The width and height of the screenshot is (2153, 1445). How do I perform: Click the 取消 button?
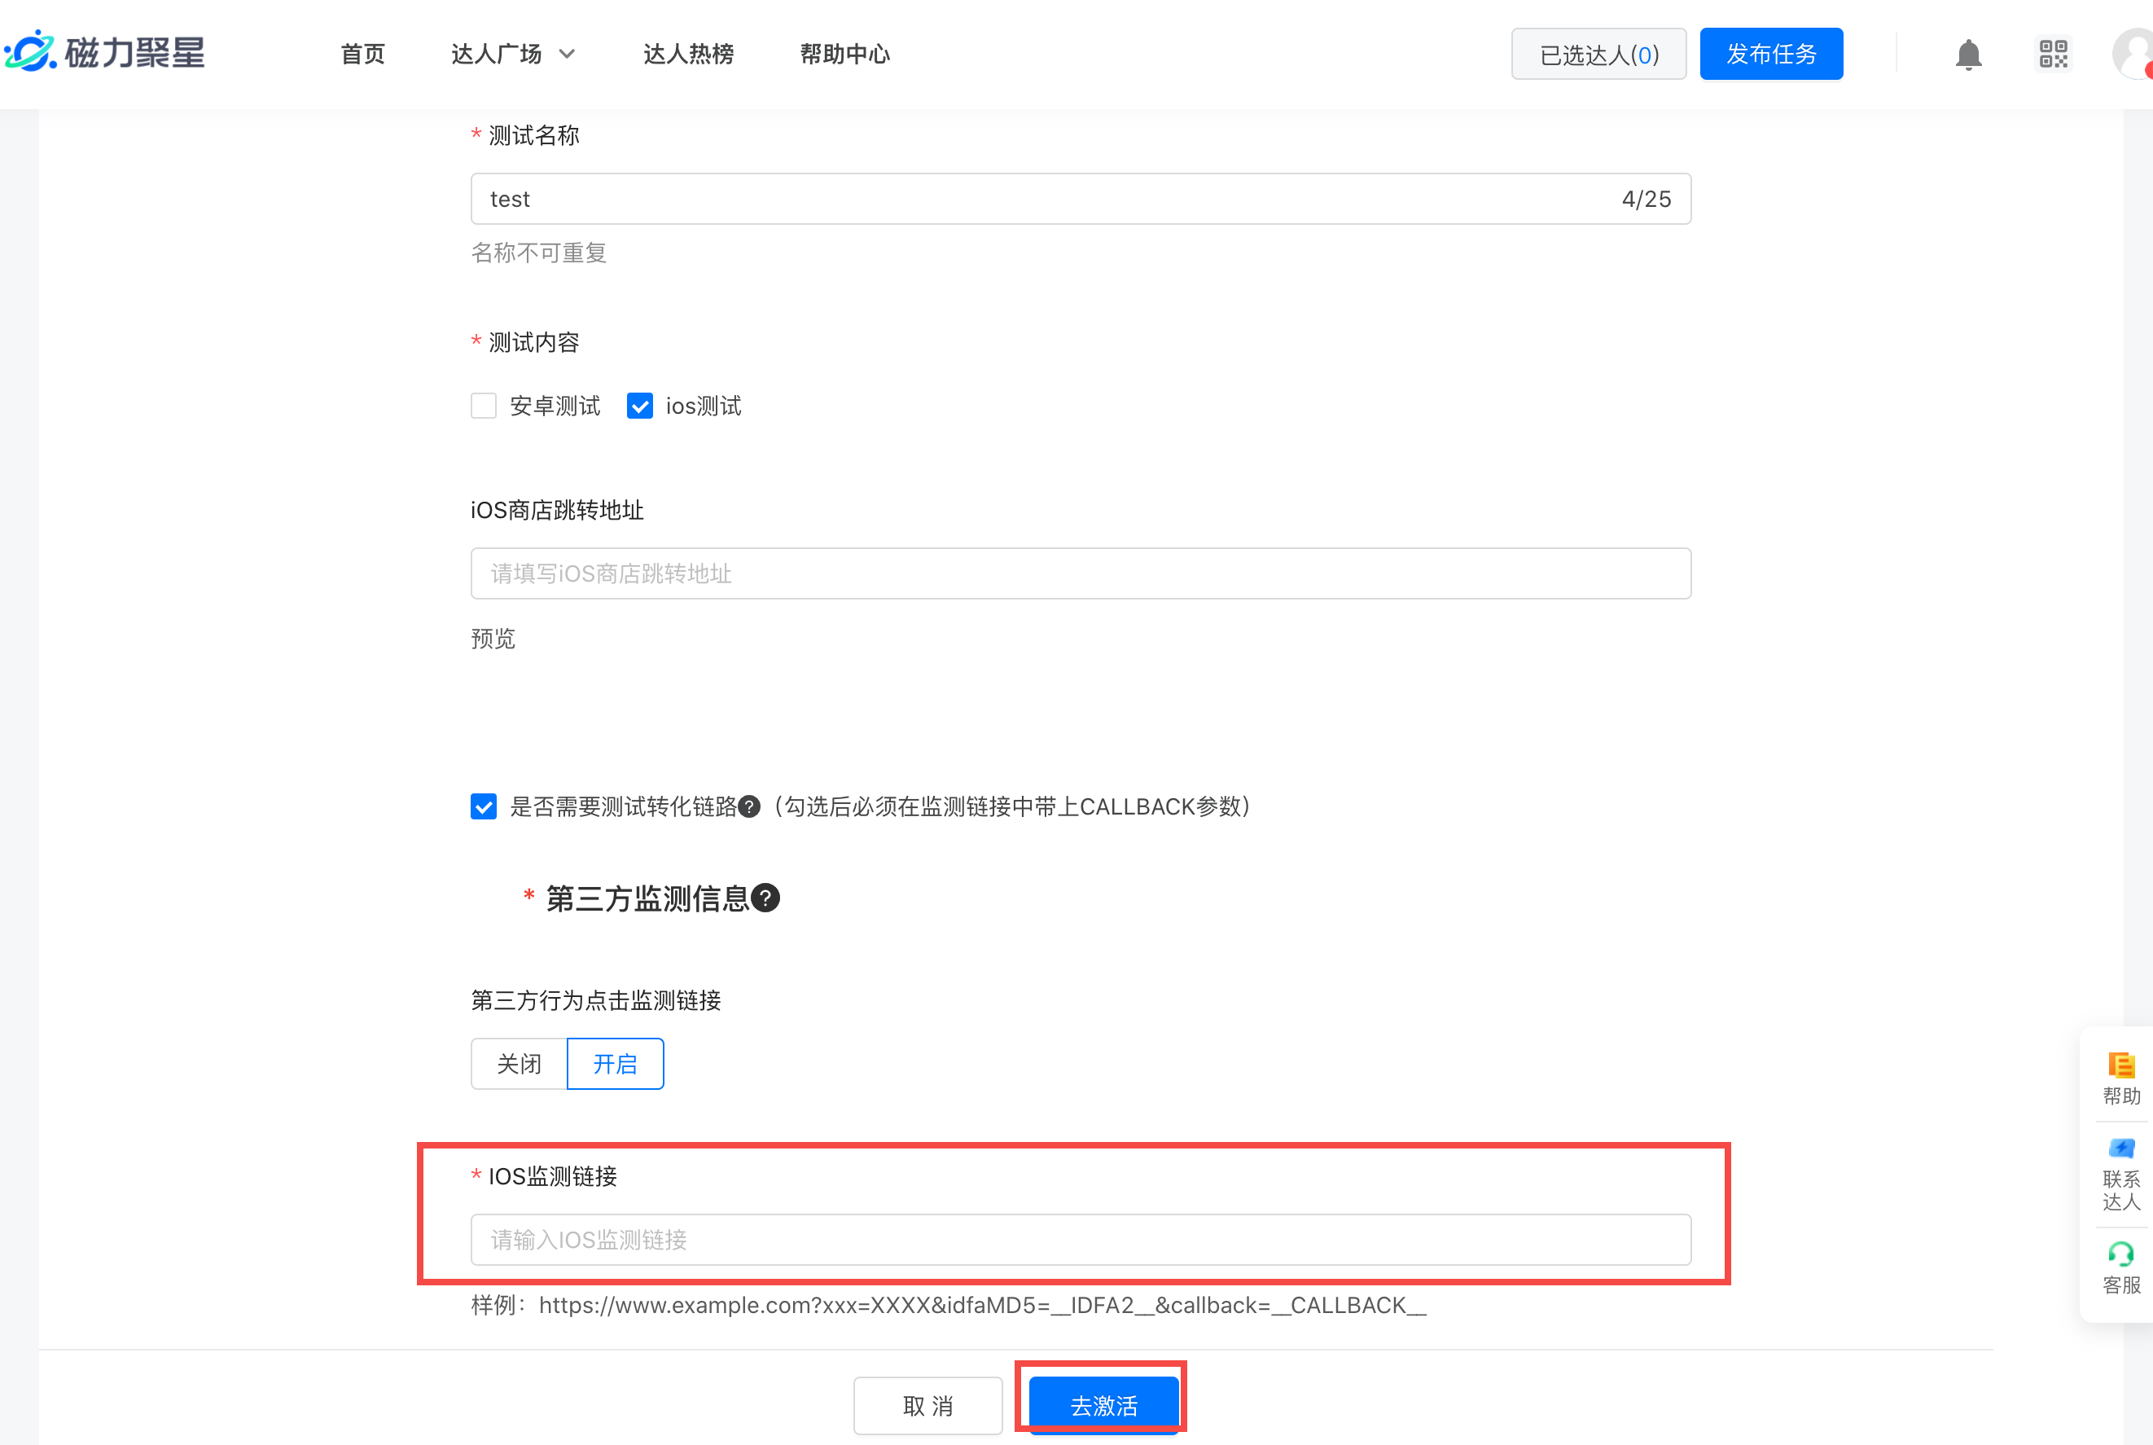pyautogui.click(x=927, y=1405)
